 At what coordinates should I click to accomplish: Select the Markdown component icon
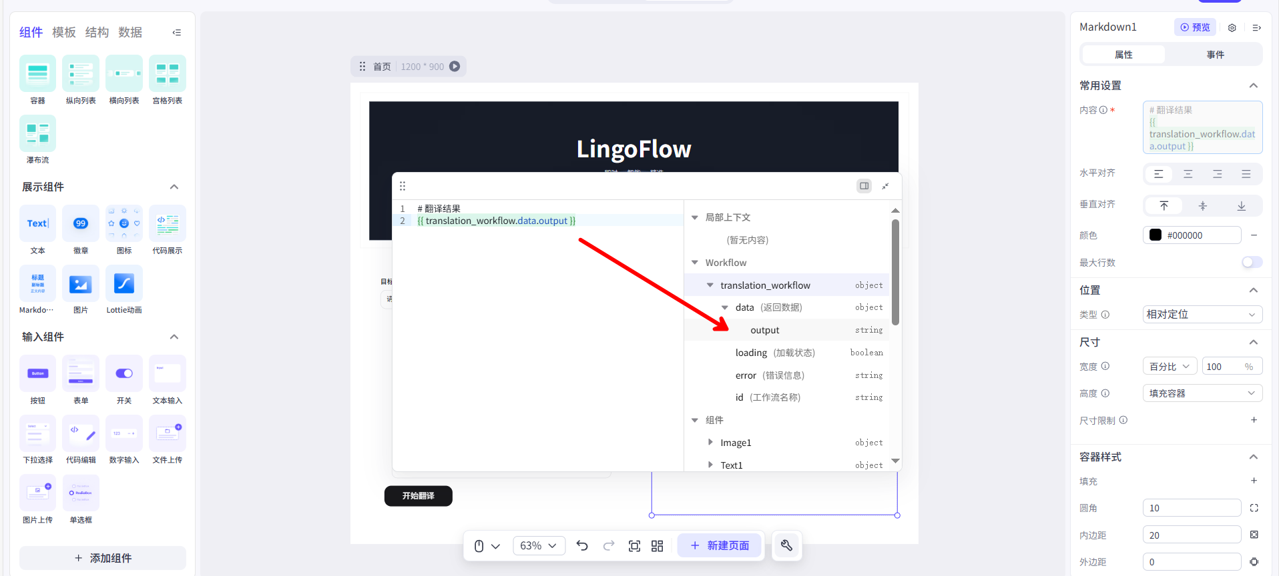point(37,284)
